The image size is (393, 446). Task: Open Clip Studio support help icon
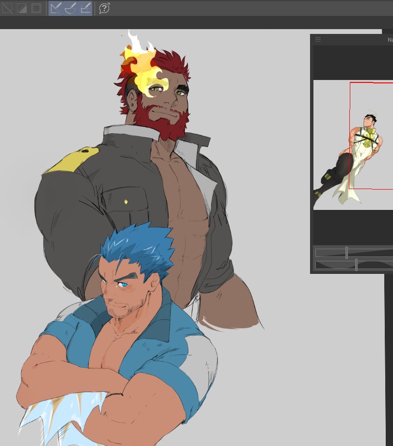coord(104,8)
